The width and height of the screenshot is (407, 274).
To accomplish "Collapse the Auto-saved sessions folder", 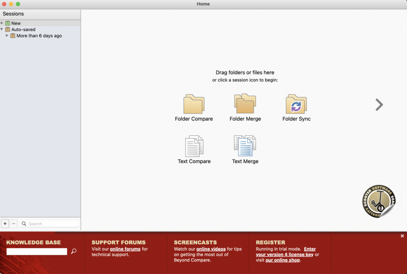I will (2, 29).
